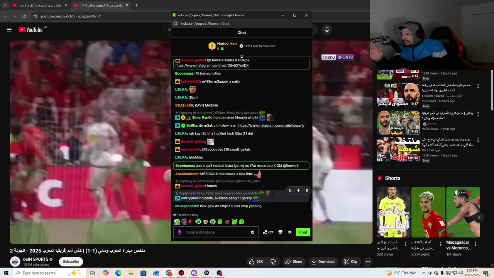
Task: Download the video
Action: coord(323,261)
